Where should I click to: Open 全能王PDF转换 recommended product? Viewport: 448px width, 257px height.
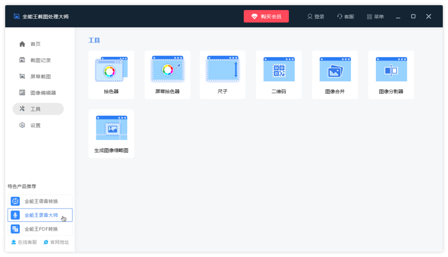40,229
